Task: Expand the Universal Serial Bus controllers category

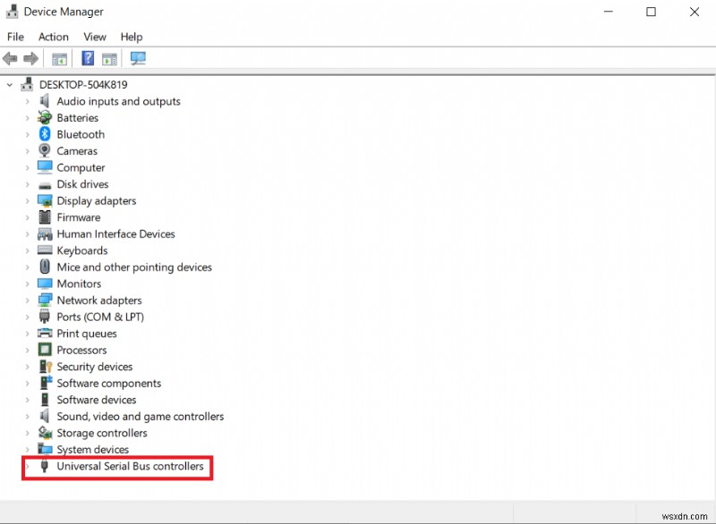Action: tap(27, 466)
